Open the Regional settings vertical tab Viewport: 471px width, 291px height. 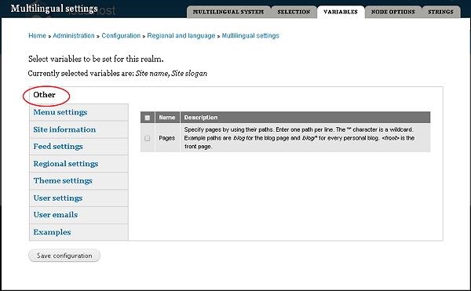(x=78, y=163)
